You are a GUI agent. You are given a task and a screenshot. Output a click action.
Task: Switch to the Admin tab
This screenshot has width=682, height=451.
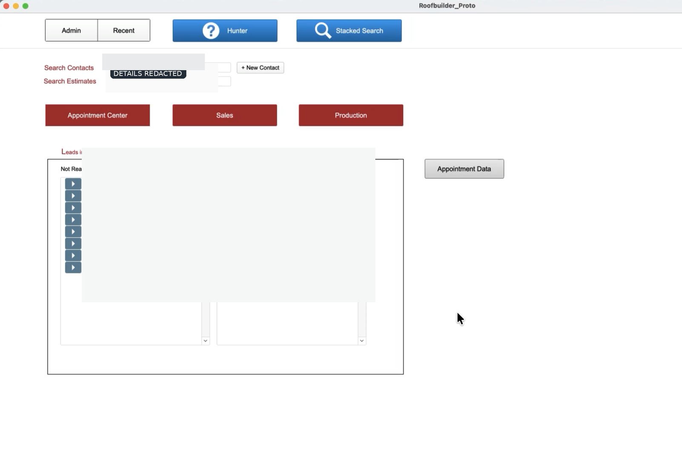point(71,30)
